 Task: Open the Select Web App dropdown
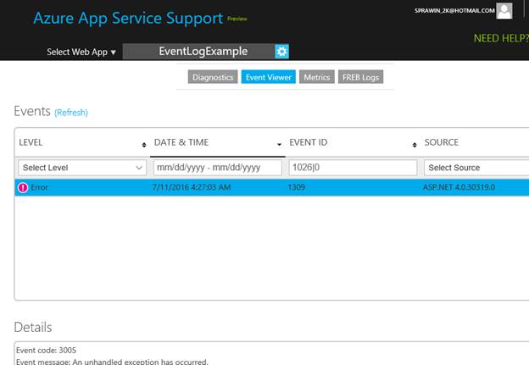[81, 52]
